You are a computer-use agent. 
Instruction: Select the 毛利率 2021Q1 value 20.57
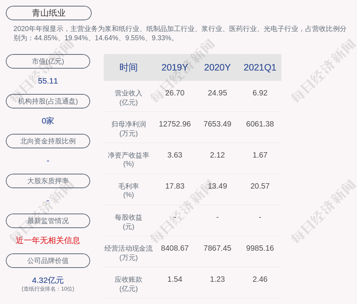click(x=260, y=186)
